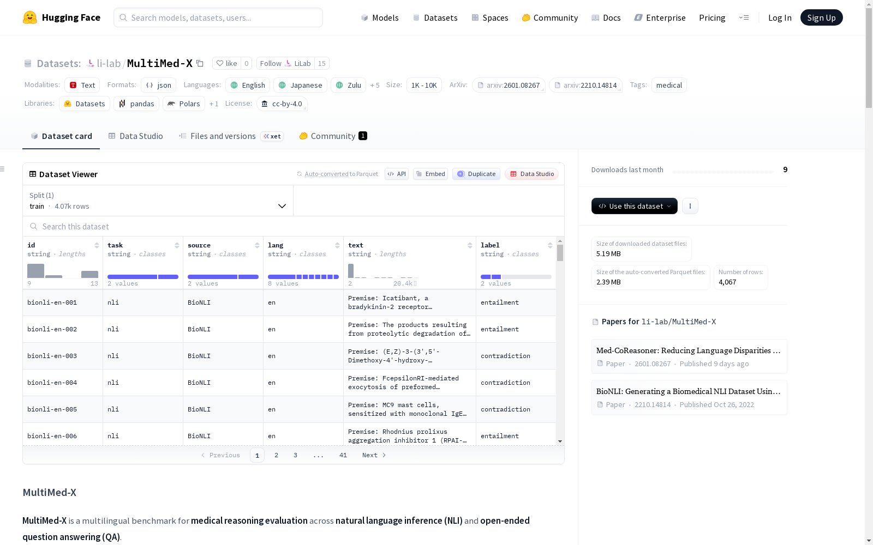The image size is (873, 545).
Task: Copy the dataset name with copy icon
Action: tap(200, 63)
